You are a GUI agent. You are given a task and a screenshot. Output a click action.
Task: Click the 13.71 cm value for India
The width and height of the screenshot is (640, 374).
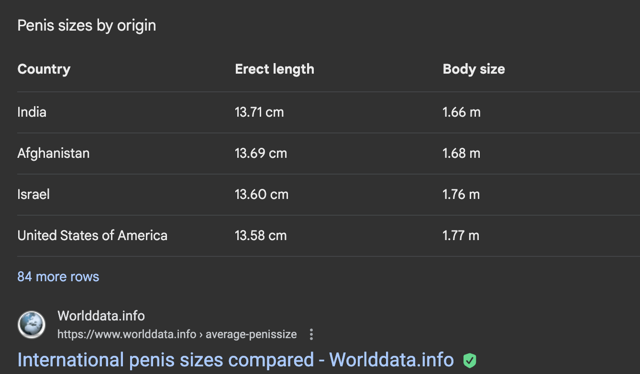tap(259, 112)
